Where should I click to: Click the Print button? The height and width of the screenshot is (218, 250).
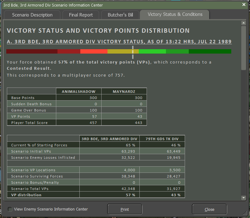[125, 209]
